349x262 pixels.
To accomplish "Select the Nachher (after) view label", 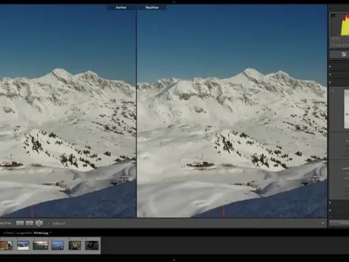I will coord(152,8).
